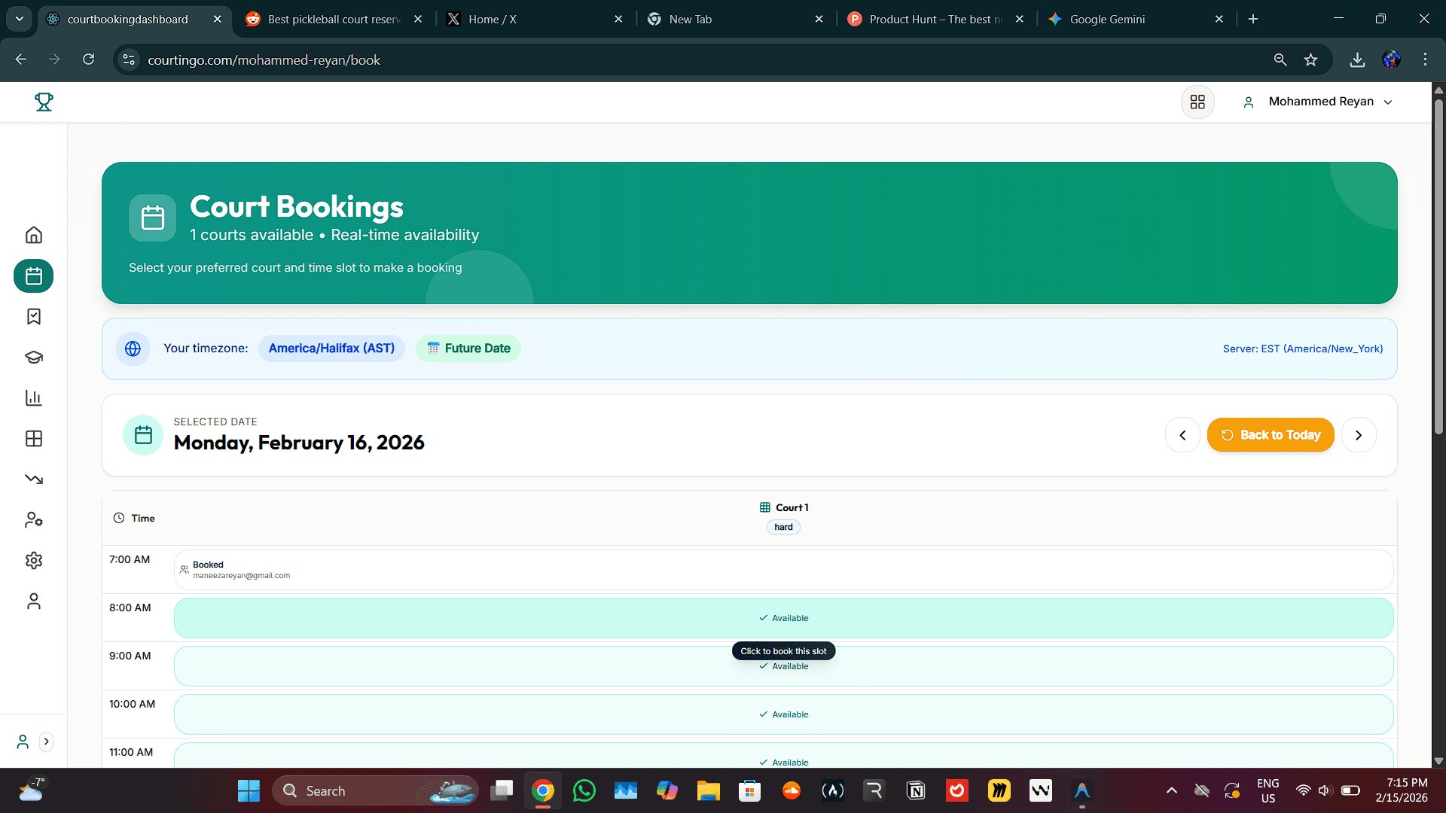Viewport: 1446px width, 813px height.
Task: Open the Home dashboard icon in sidebar
Action: (33, 235)
